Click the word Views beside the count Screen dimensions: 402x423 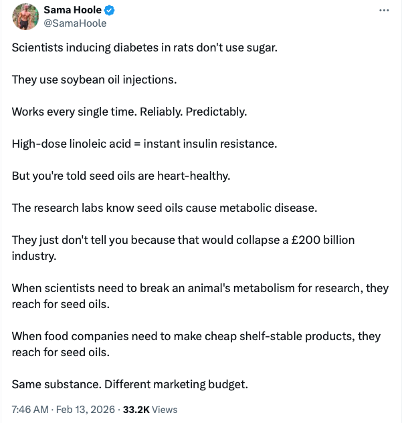[164, 409]
